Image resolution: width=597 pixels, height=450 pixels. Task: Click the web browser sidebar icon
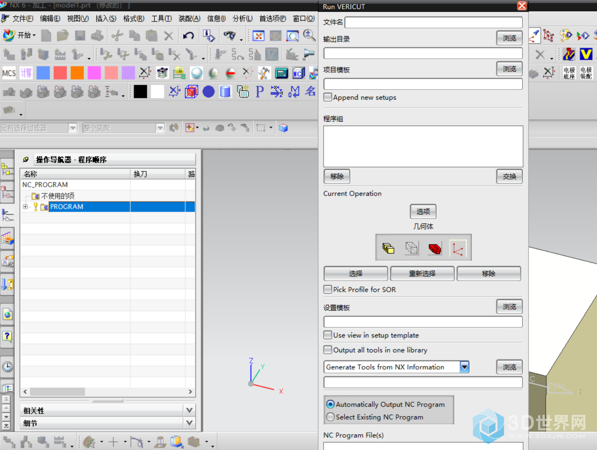click(x=7, y=314)
